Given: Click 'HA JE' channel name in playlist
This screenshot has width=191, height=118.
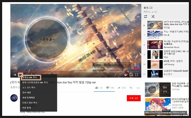Looking at the screenshot, I should 167,35.
